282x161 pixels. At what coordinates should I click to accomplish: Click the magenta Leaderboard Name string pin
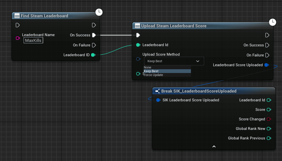click(18, 38)
